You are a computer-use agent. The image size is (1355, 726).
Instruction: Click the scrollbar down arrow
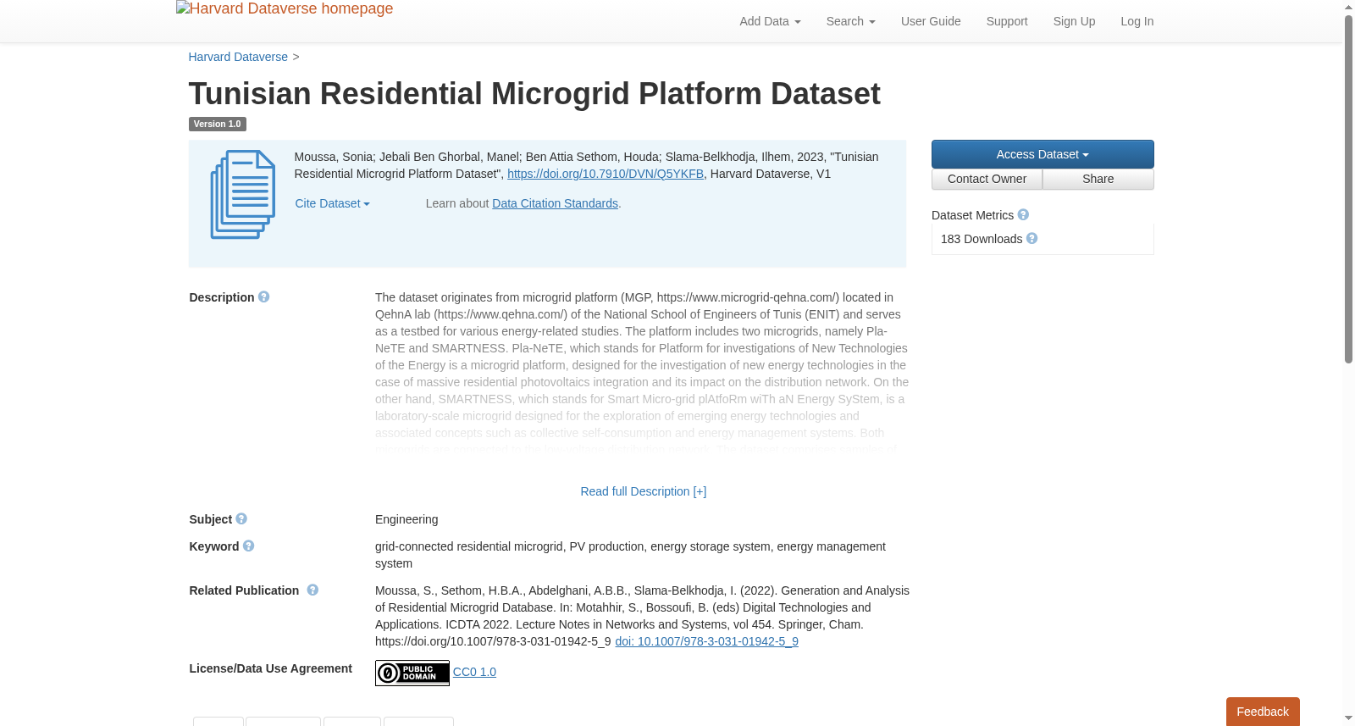pyautogui.click(x=1348, y=718)
